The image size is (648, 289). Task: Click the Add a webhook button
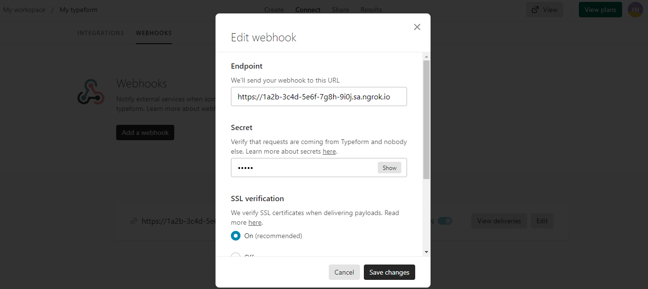pos(145,132)
